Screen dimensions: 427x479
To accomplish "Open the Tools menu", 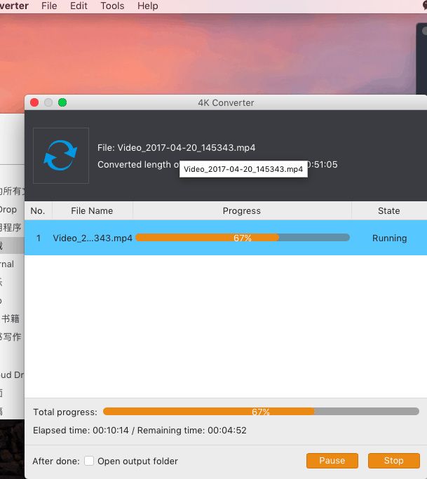I will click(x=112, y=6).
